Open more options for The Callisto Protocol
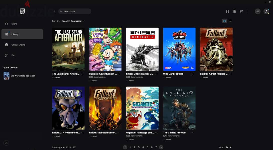The image size is (273, 150). pos(193,132)
